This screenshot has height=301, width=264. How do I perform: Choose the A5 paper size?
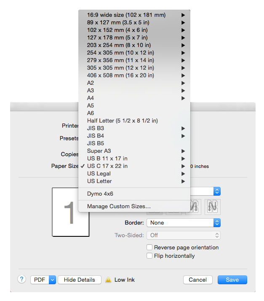[x=134, y=105]
